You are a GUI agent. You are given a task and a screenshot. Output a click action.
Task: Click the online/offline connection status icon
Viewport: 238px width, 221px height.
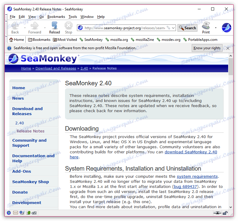217,213
